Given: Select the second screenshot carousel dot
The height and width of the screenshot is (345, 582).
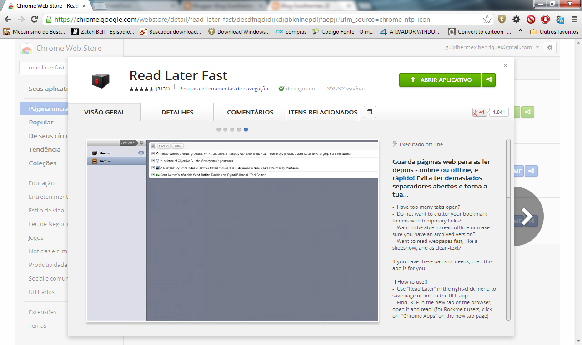Looking at the screenshot, I should tap(226, 129).
